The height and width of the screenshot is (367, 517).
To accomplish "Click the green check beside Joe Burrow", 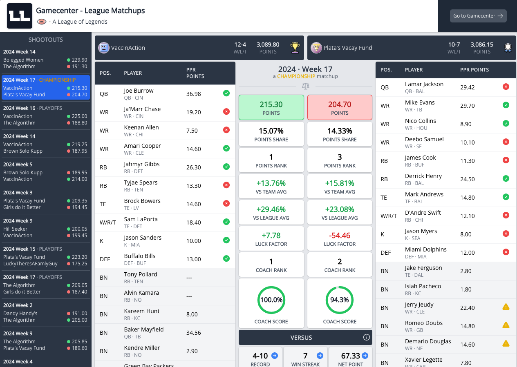I will click(x=226, y=93).
